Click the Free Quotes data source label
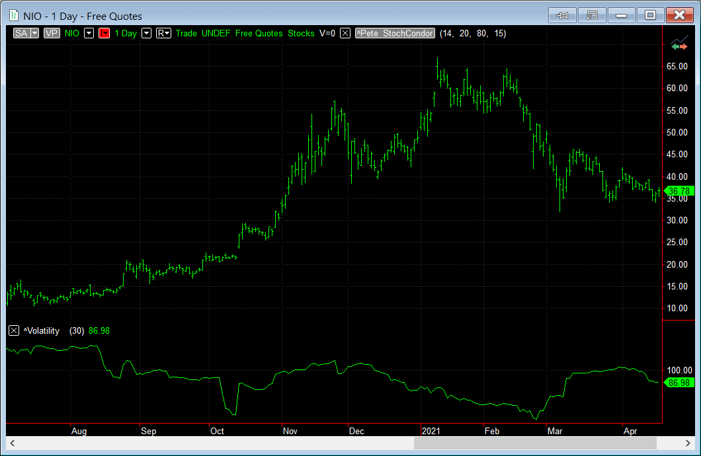The width and height of the screenshot is (701, 456). coord(259,33)
